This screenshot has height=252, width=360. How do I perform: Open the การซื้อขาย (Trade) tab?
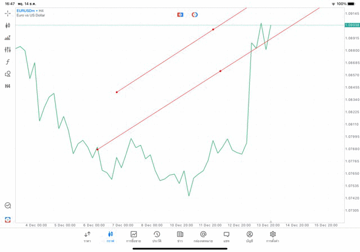click(x=134, y=237)
